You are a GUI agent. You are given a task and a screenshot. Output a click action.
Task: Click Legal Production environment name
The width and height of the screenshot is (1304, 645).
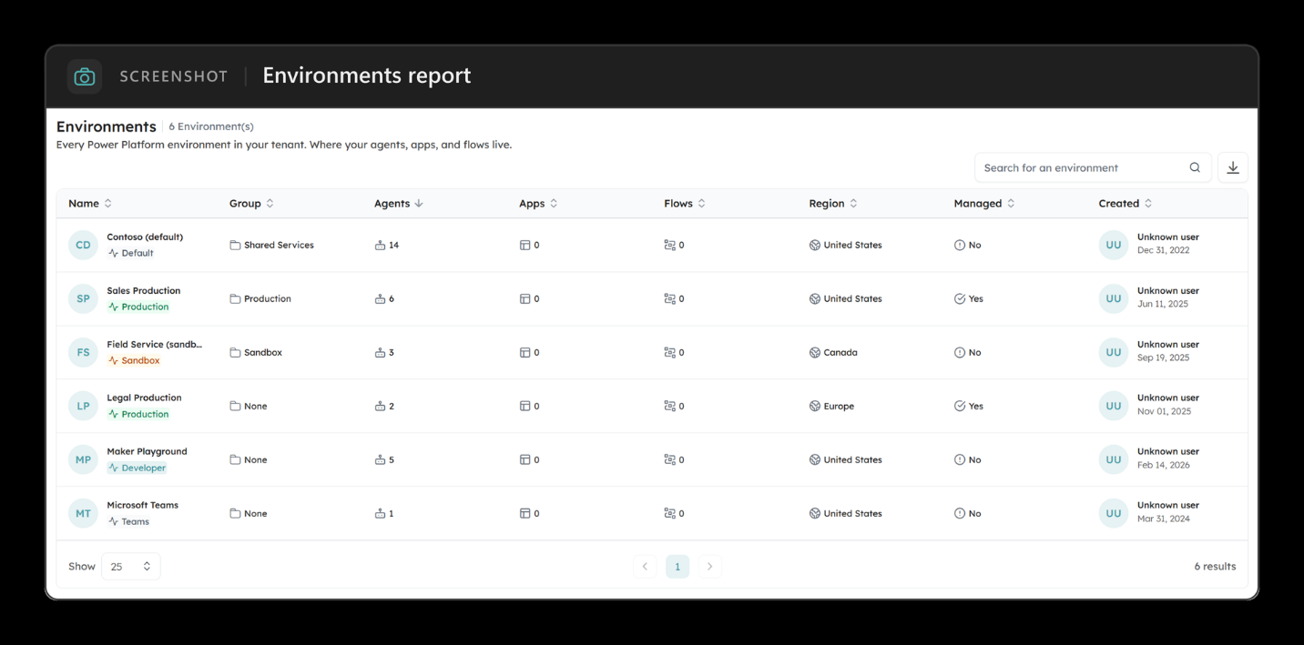pos(144,398)
